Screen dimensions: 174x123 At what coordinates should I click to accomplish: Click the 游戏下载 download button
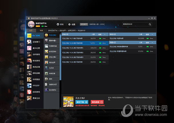tap(82, 102)
